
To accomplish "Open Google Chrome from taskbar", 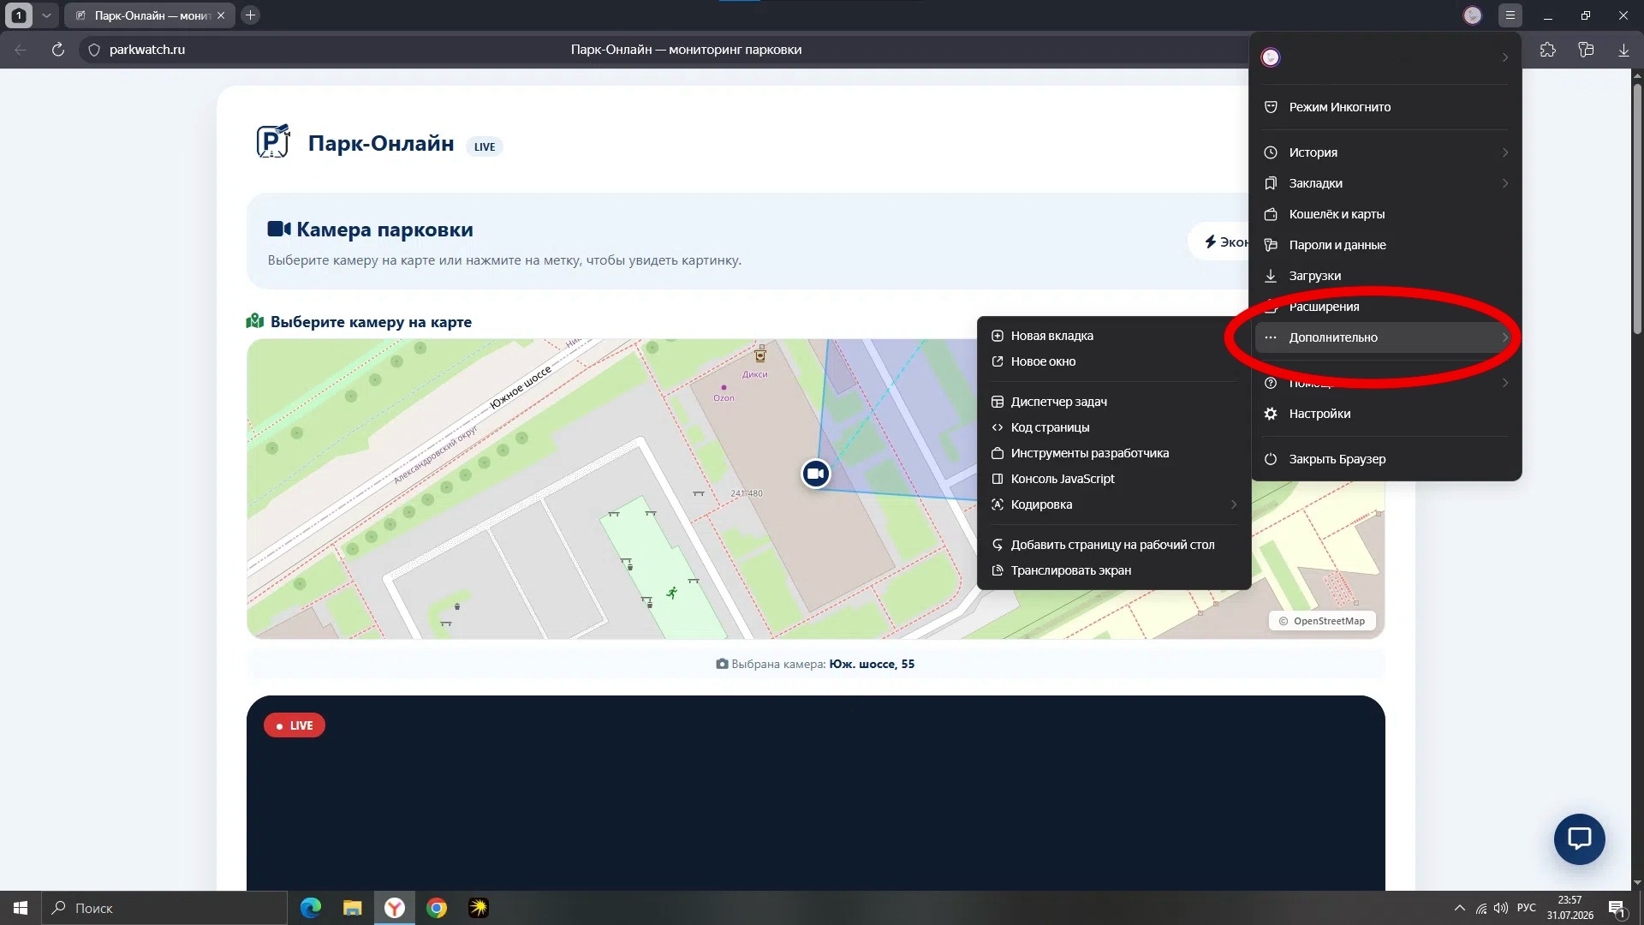I will [437, 908].
